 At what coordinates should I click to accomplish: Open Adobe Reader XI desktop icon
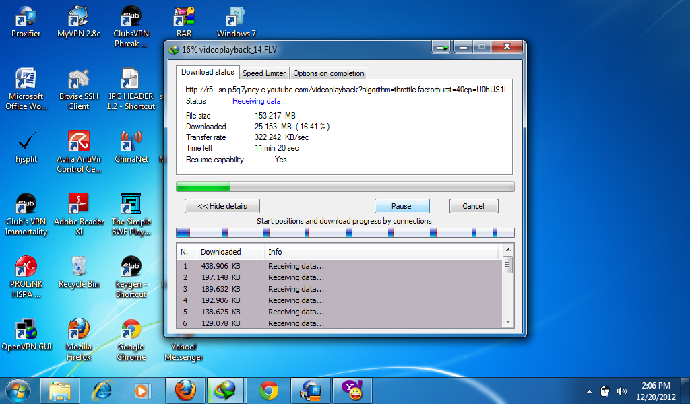pyautogui.click(x=78, y=215)
